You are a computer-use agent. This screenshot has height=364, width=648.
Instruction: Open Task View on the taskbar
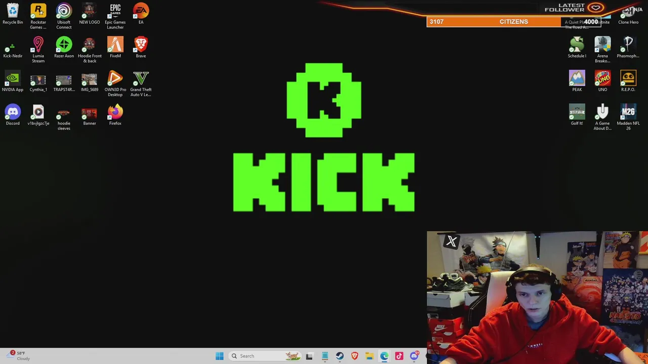[x=309, y=356]
